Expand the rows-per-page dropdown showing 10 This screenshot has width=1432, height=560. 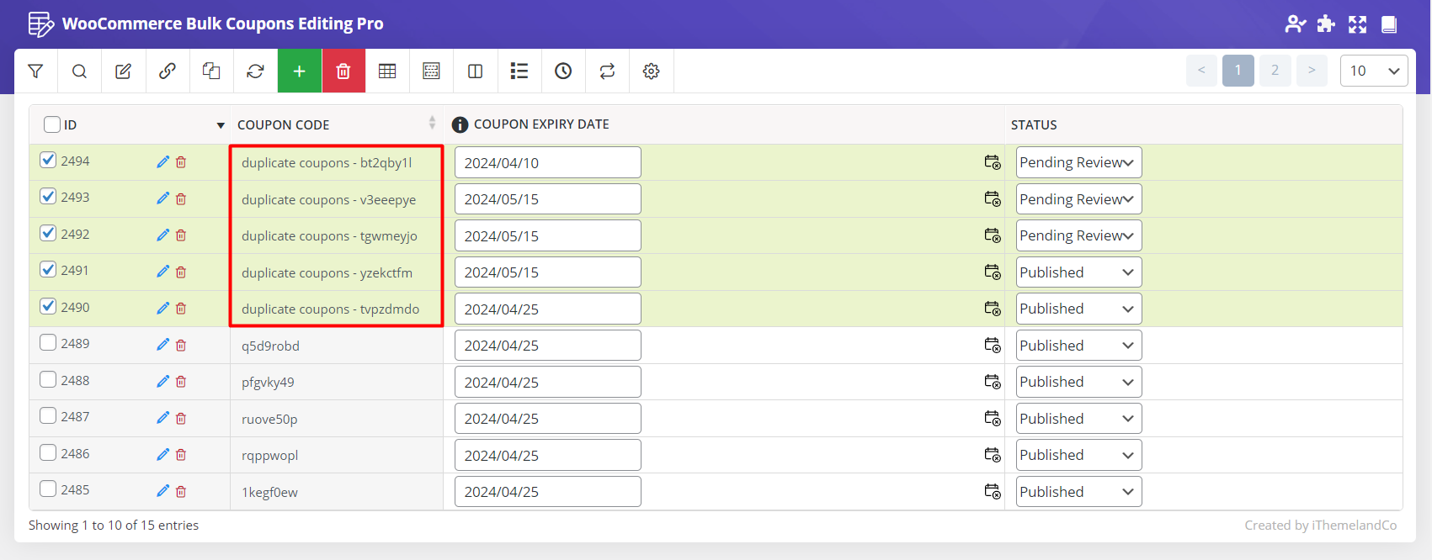(1373, 71)
